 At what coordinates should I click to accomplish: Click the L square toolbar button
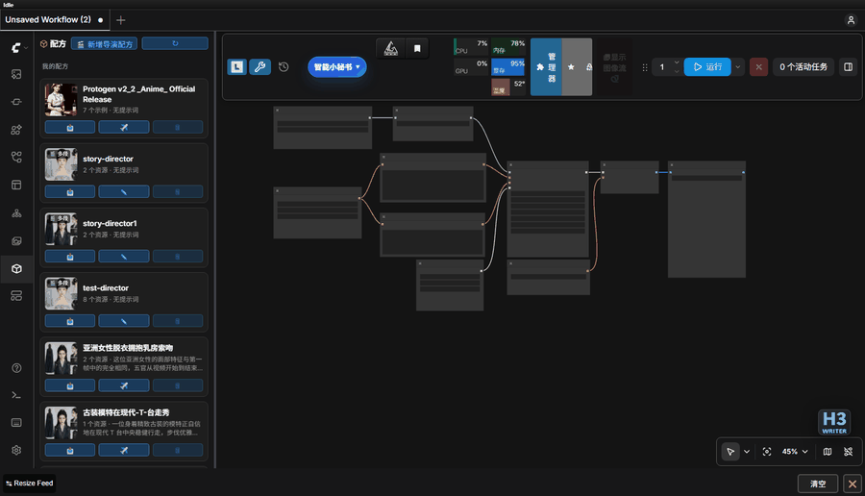237,66
